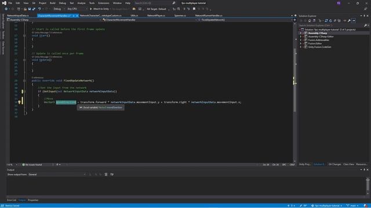The image size is (371, 208).
Task: Click Sync with Active Document icon
Action: coord(326,21)
